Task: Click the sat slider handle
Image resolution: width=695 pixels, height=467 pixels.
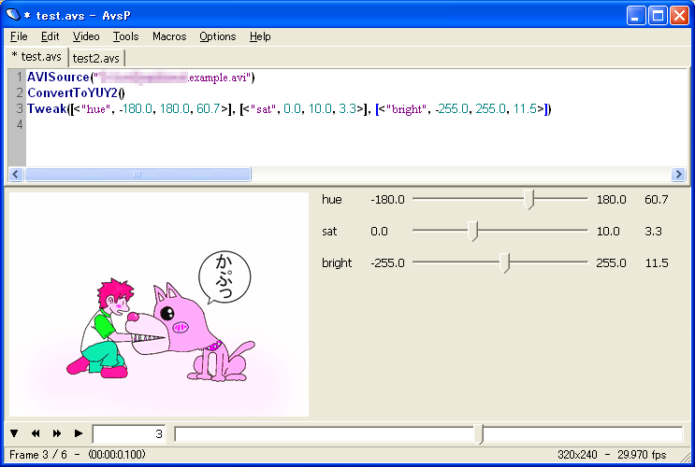Action: tap(473, 232)
